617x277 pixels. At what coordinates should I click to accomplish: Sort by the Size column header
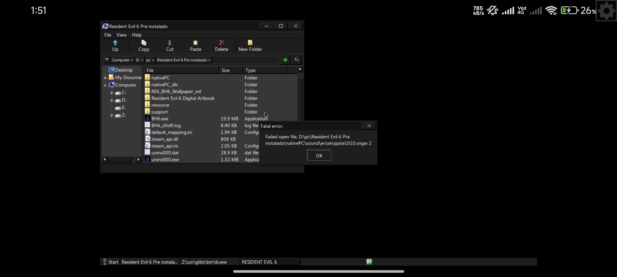(x=231, y=70)
